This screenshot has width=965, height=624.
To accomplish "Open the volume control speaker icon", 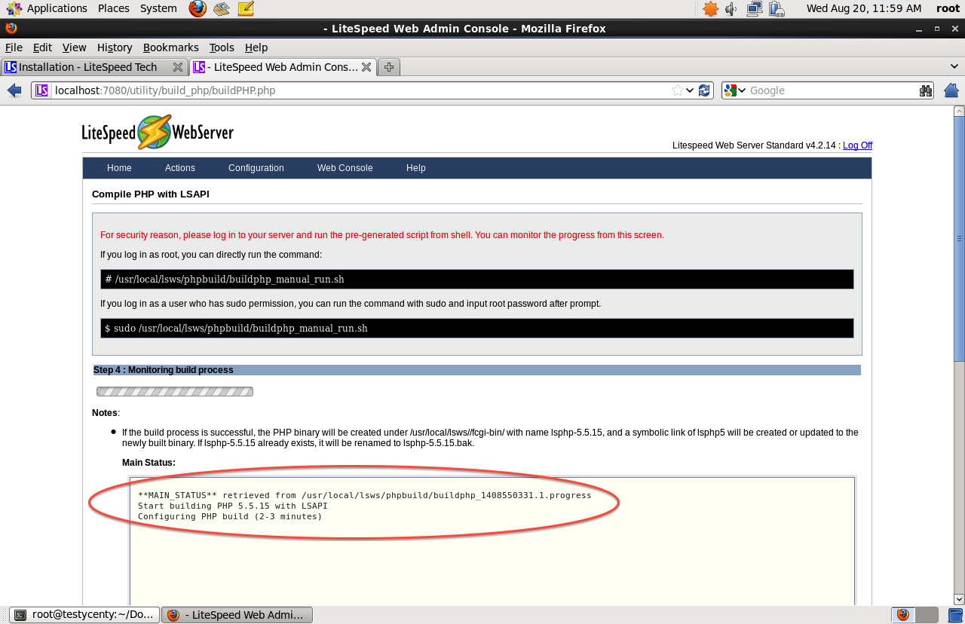I will click(731, 8).
